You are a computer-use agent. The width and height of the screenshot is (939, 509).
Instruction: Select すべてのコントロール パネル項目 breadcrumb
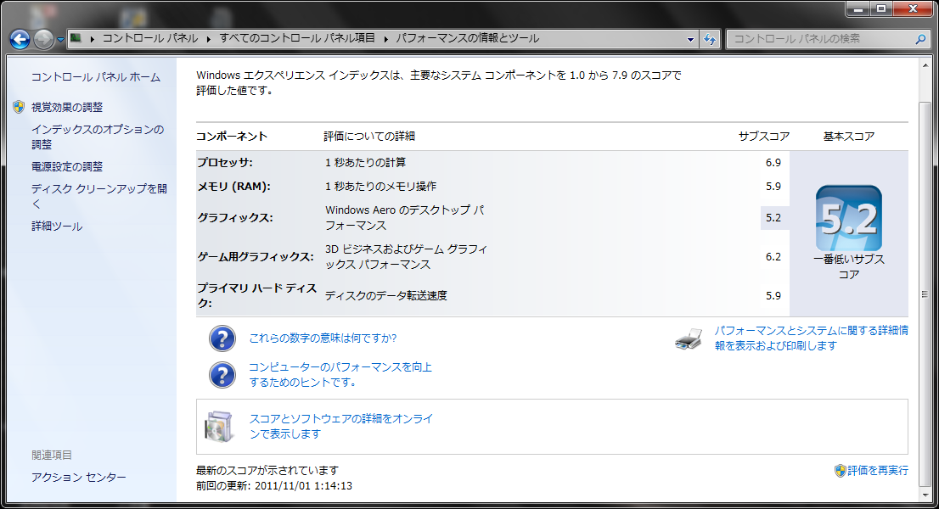point(297,38)
